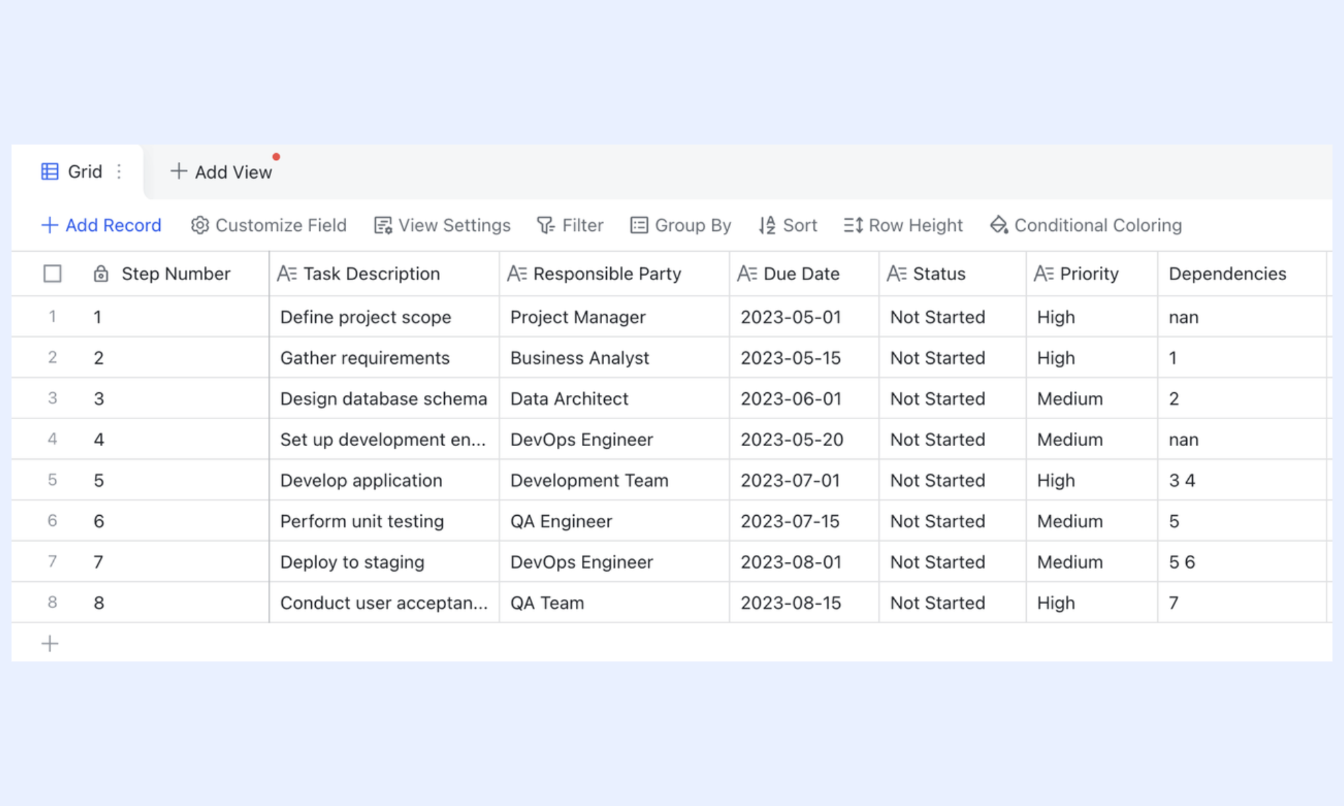Viewport: 1344px width, 806px height.
Task: Click the Task Description column header
Action: (384, 273)
